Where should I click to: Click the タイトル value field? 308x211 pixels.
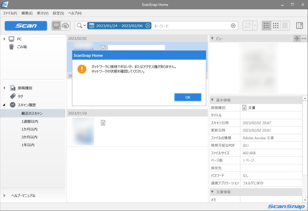(271, 115)
